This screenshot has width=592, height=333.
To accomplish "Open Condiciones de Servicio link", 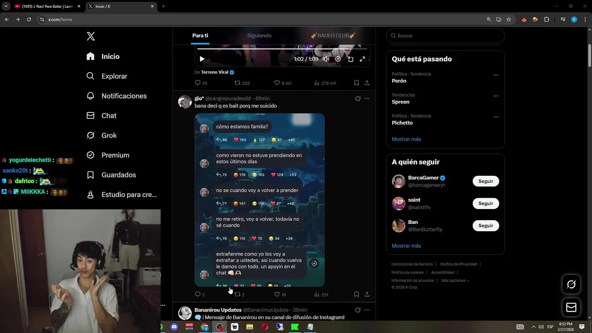I will coord(412,264).
